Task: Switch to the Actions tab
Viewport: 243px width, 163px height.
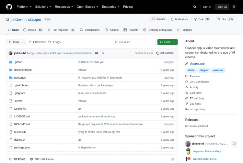Action: click(x=112, y=30)
